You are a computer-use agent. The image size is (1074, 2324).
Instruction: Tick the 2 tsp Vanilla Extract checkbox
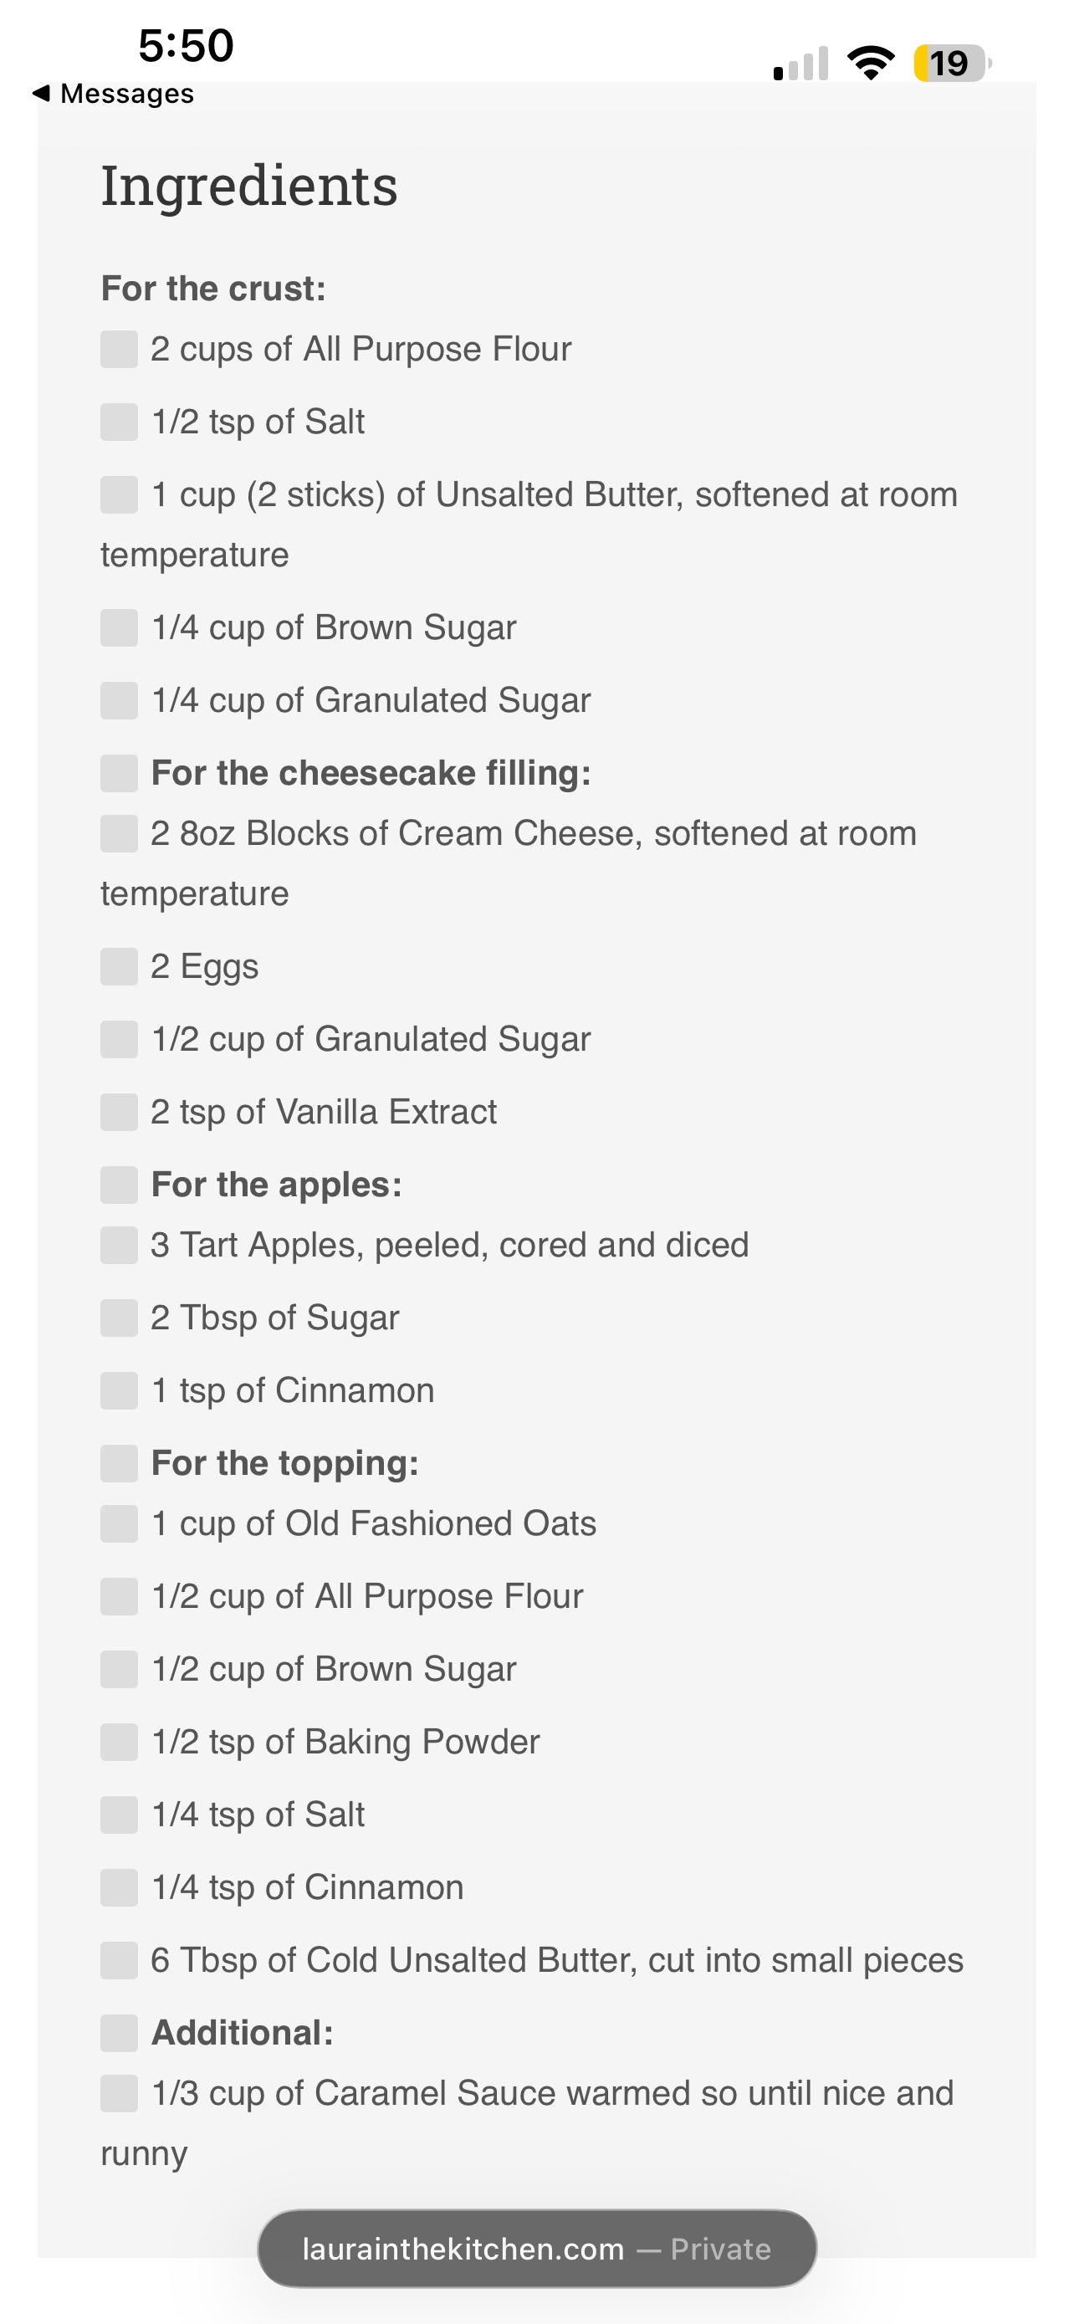(119, 1112)
